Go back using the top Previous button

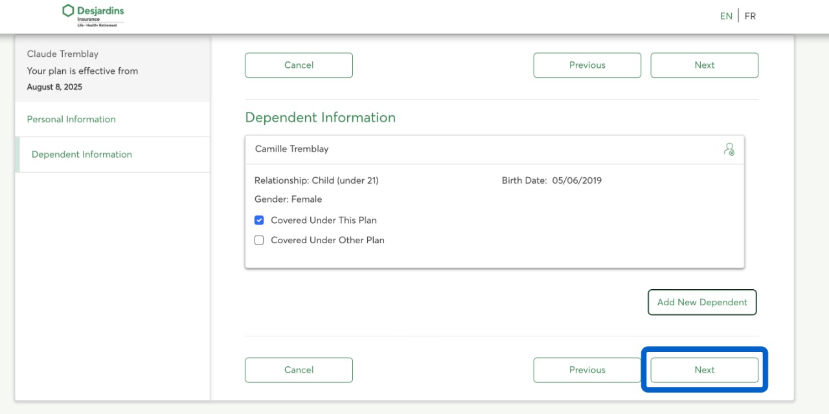[x=587, y=65]
